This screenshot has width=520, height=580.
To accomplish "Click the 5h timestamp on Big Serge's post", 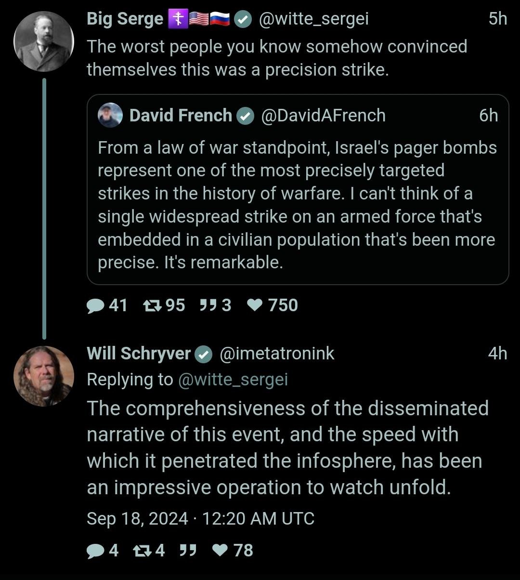I will click(497, 19).
